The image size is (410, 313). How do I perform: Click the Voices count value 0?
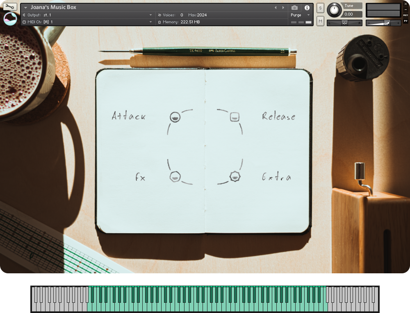[x=182, y=15]
